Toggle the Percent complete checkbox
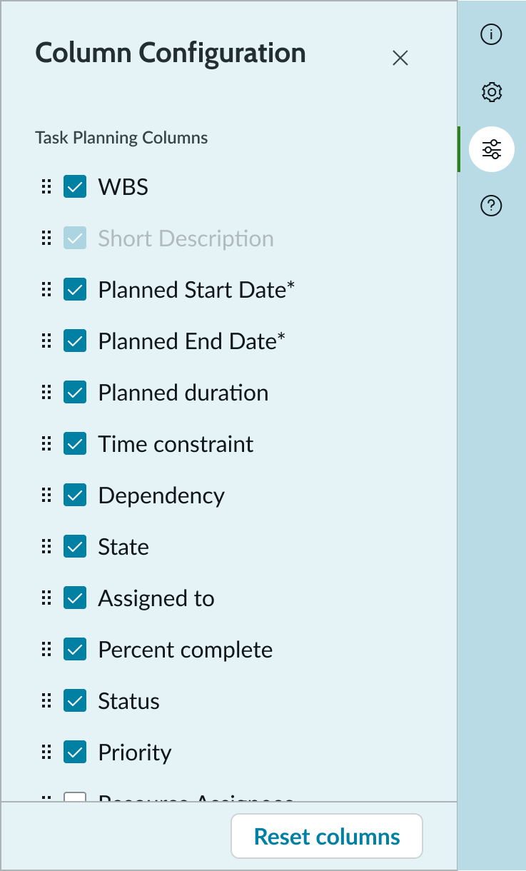526x871 pixels. click(75, 650)
